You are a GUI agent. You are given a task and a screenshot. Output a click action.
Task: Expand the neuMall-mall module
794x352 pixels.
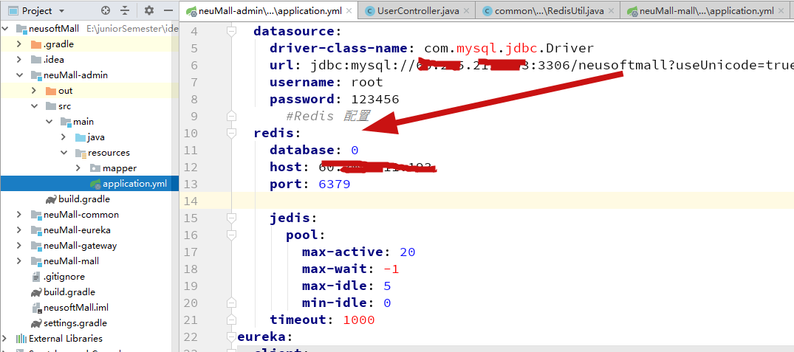coord(18,261)
